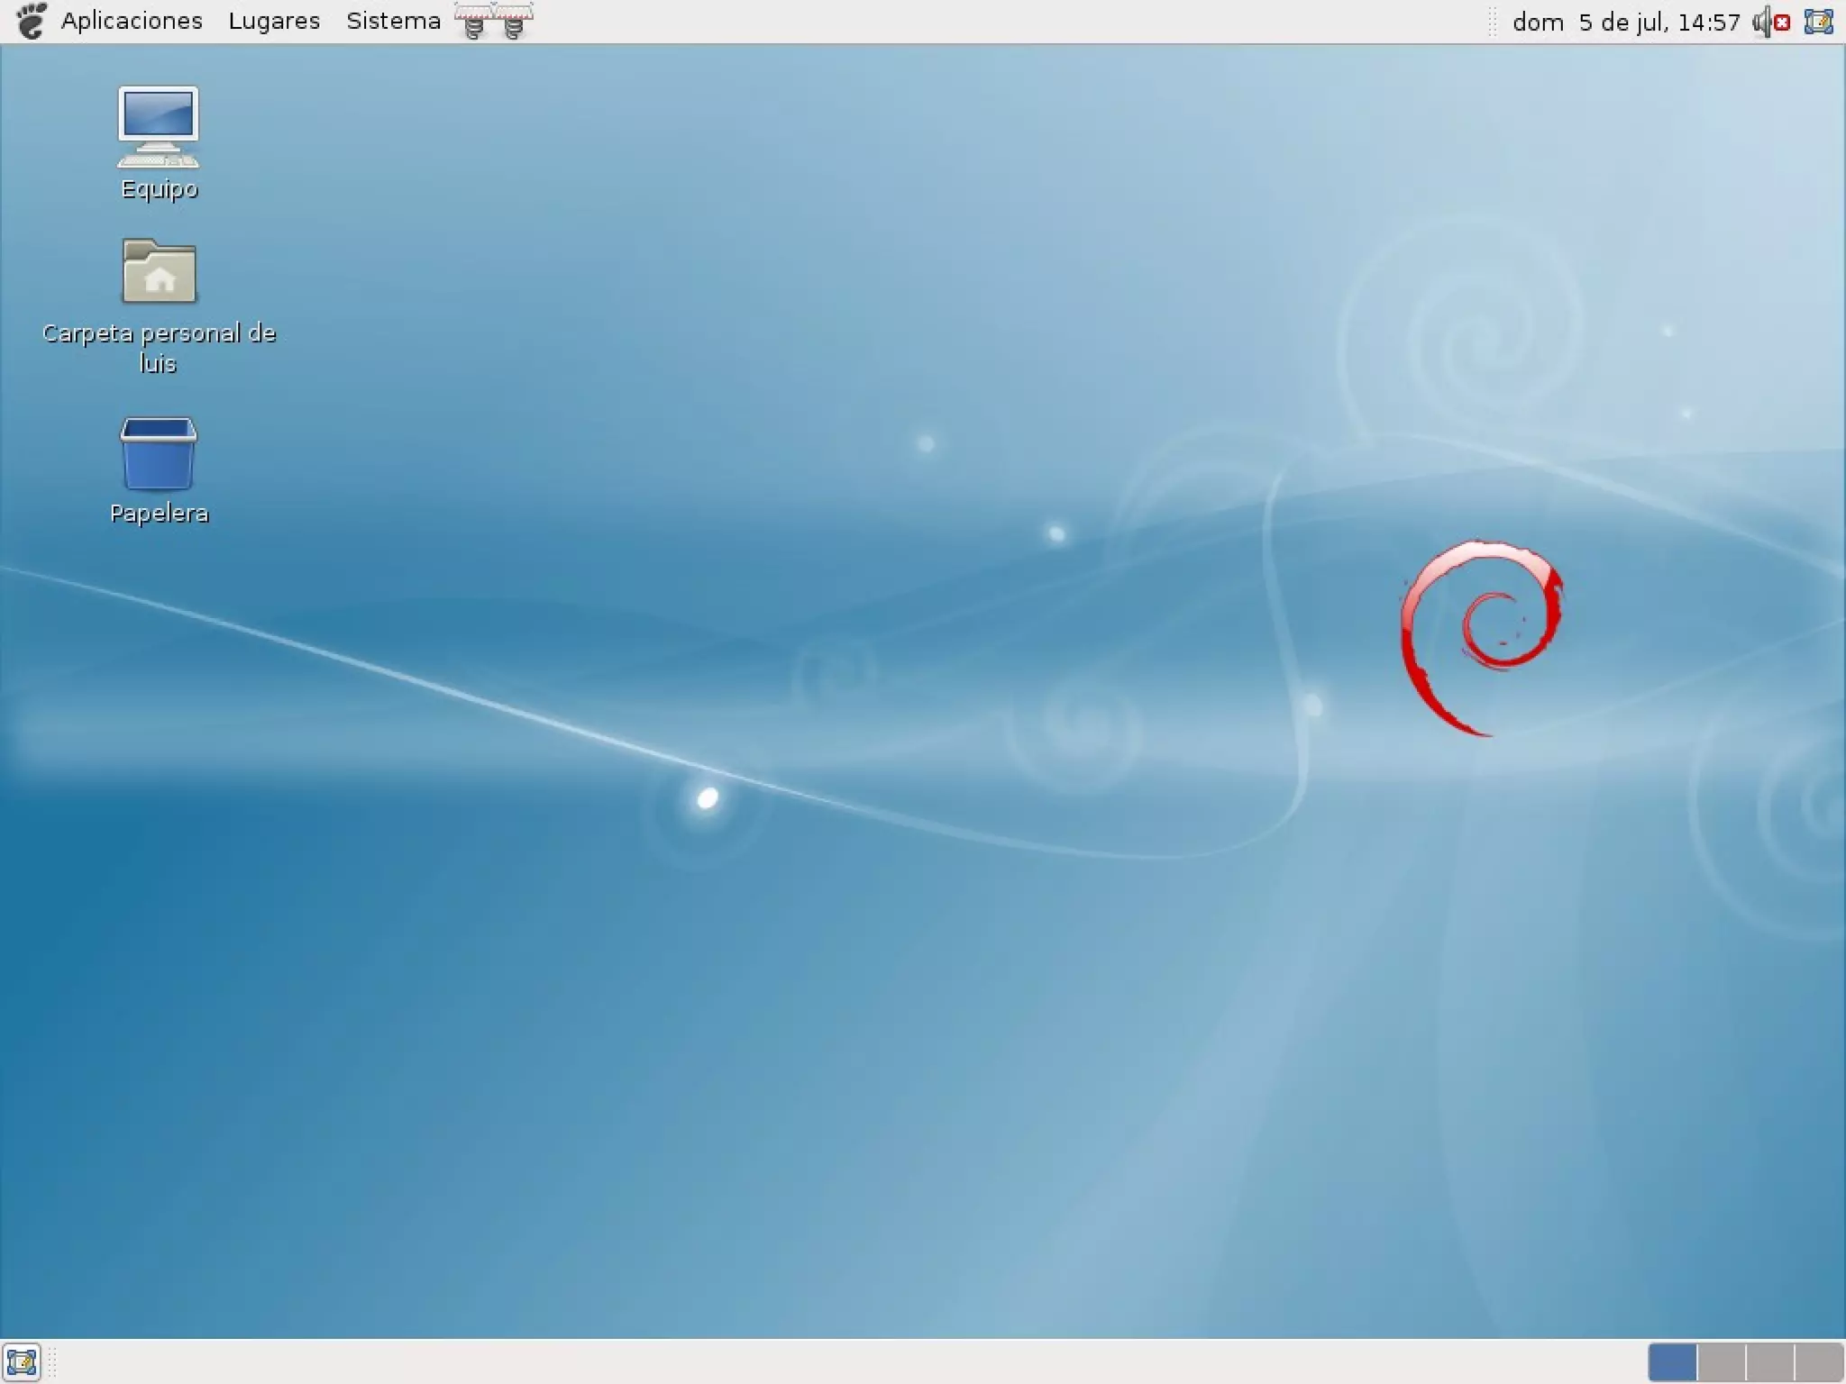Expand the Sistema menu
This screenshot has height=1384, width=1846.
point(393,21)
